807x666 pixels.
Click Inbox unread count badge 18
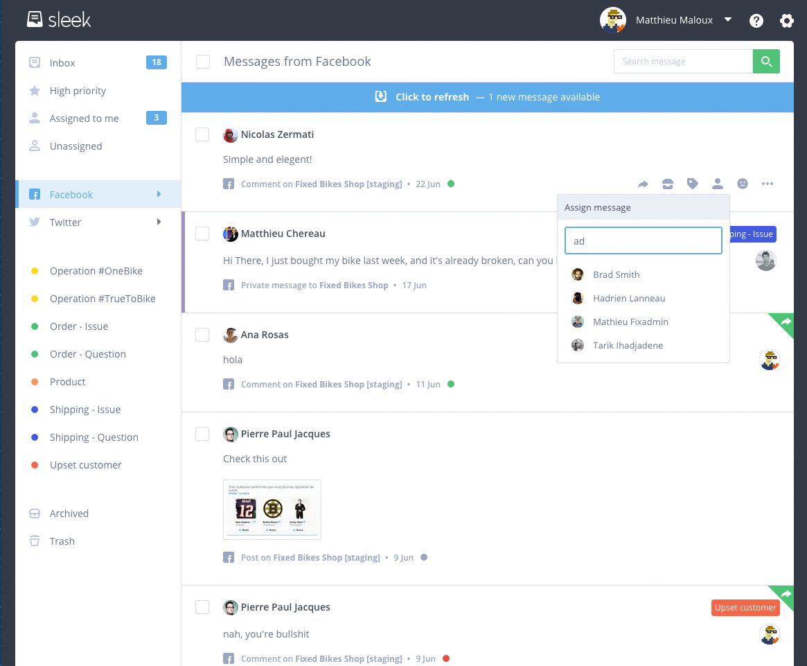(157, 62)
